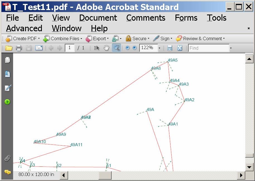Click the Open file folder icon

tap(9, 48)
